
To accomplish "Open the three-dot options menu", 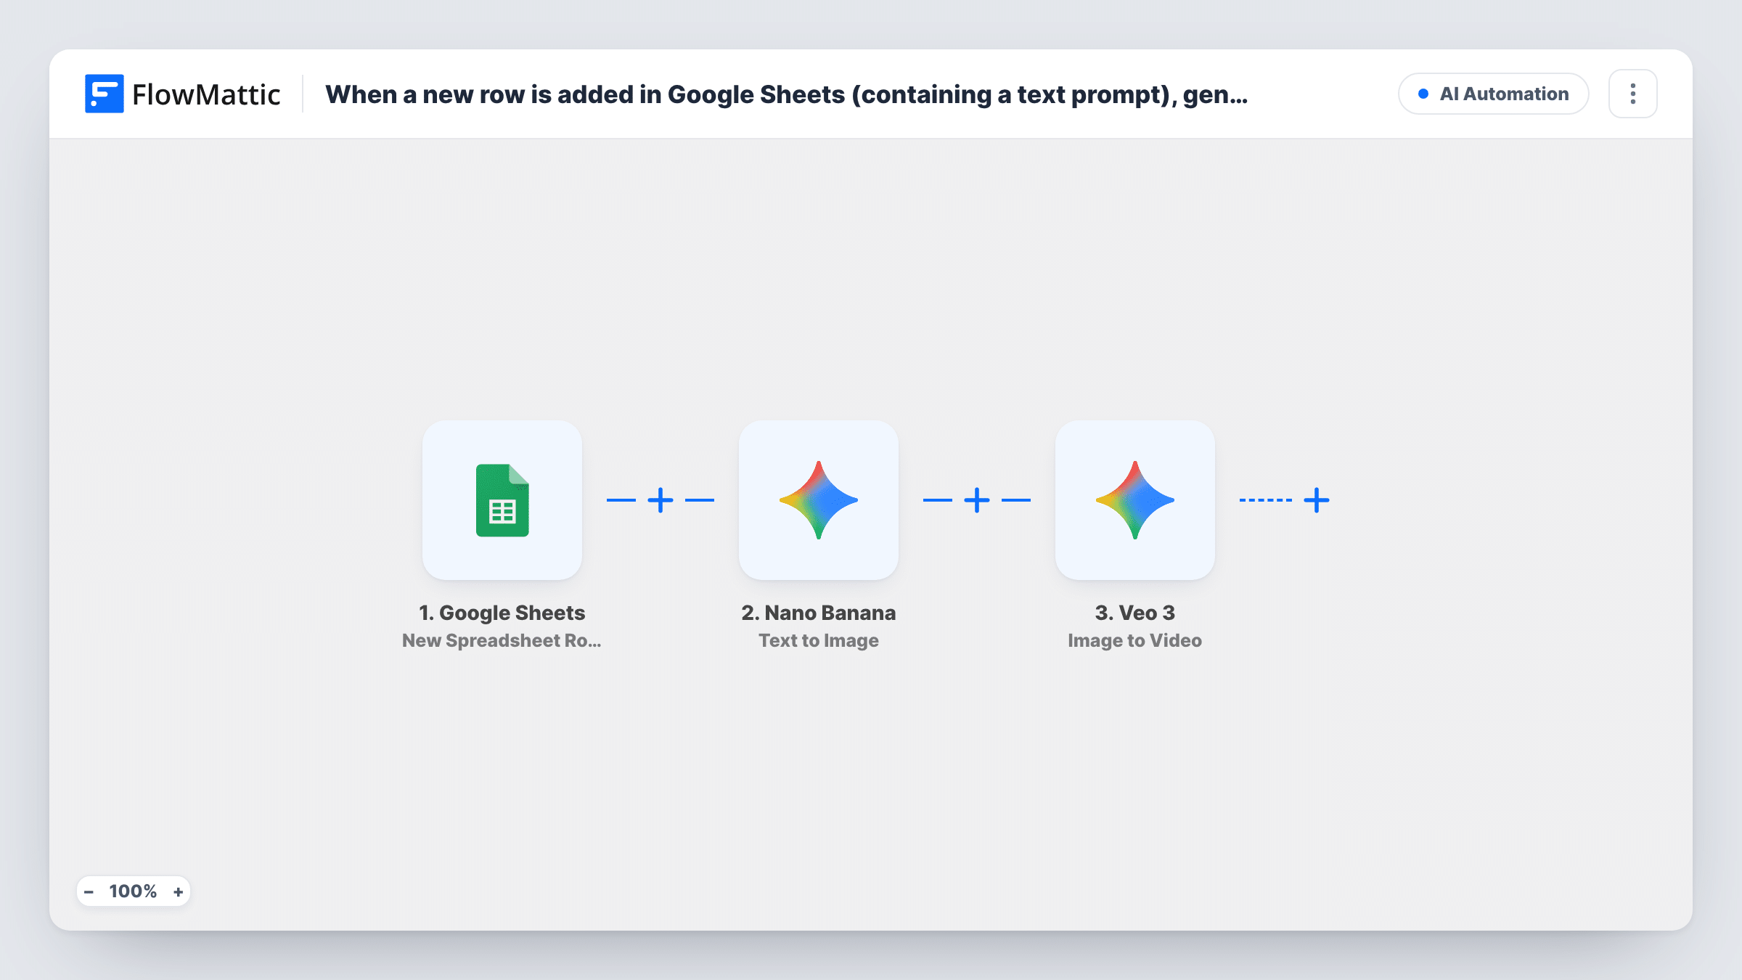I will pyautogui.click(x=1633, y=94).
